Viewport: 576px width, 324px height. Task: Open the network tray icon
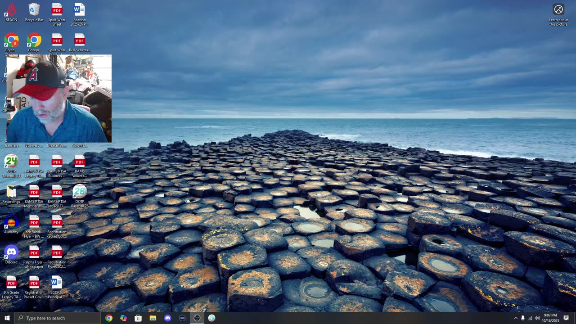(x=530, y=318)
